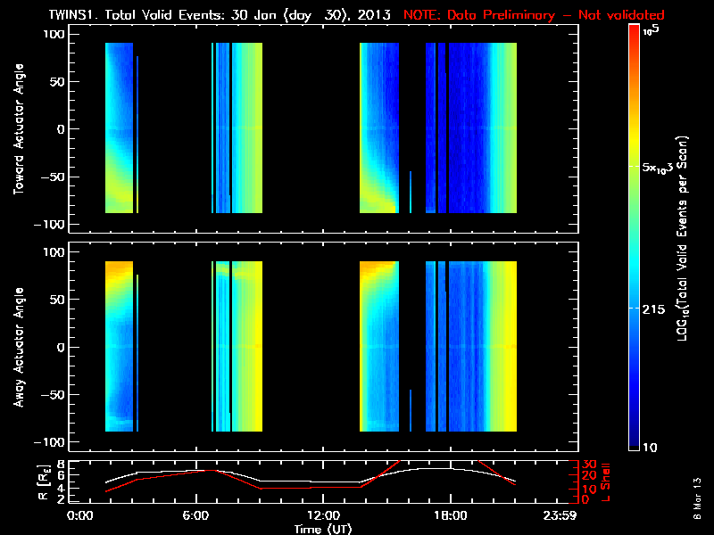Viewport: 714px width, 535px height.
Task: Click the 23:59 time tick label
Action: [x=563, y=516]
